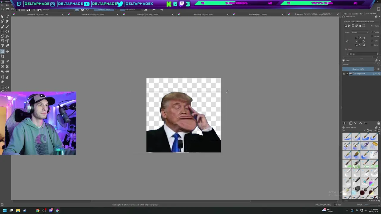Select the Text tool in the toolbox
Screen dimensions: 381x214
pyautogui.click(x=7, y=16)
